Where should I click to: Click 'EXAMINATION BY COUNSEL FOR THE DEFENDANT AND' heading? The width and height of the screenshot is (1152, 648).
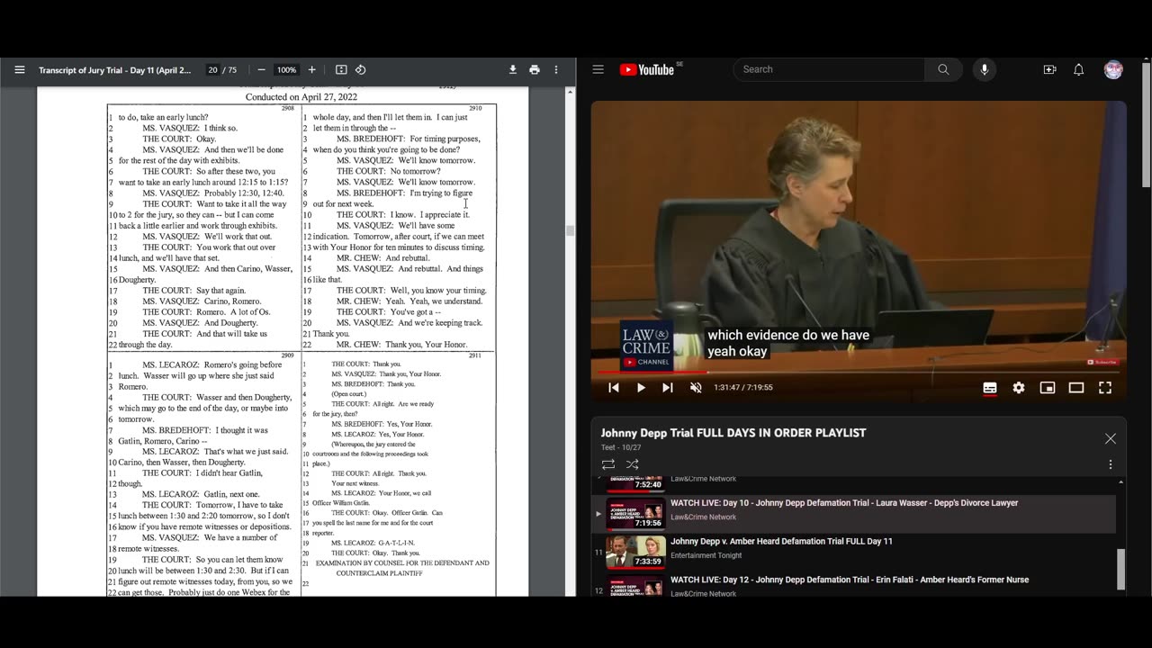[x=402, y=562]
